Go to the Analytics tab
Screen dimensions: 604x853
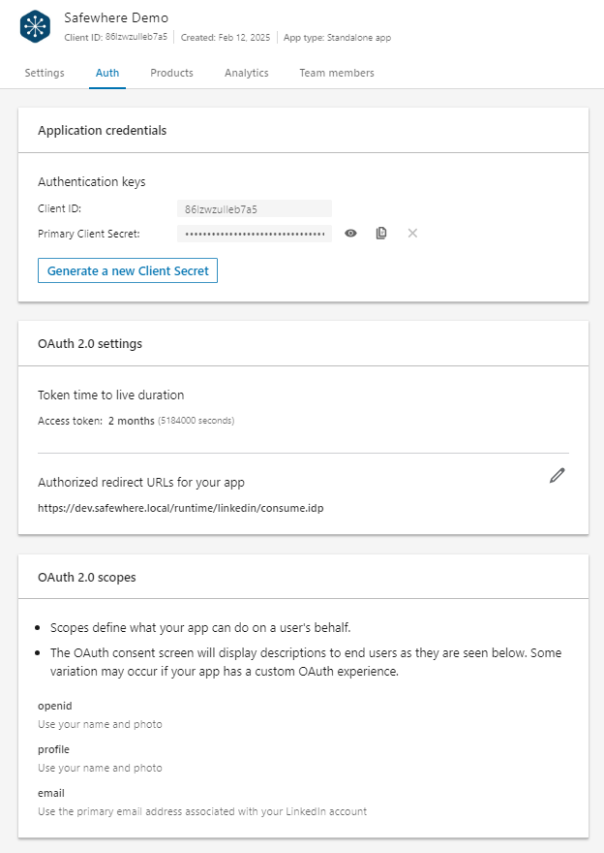pos(246,73)
